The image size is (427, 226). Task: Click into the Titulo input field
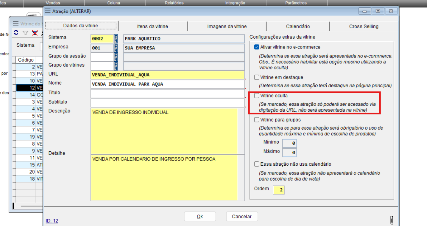point(167,93)
